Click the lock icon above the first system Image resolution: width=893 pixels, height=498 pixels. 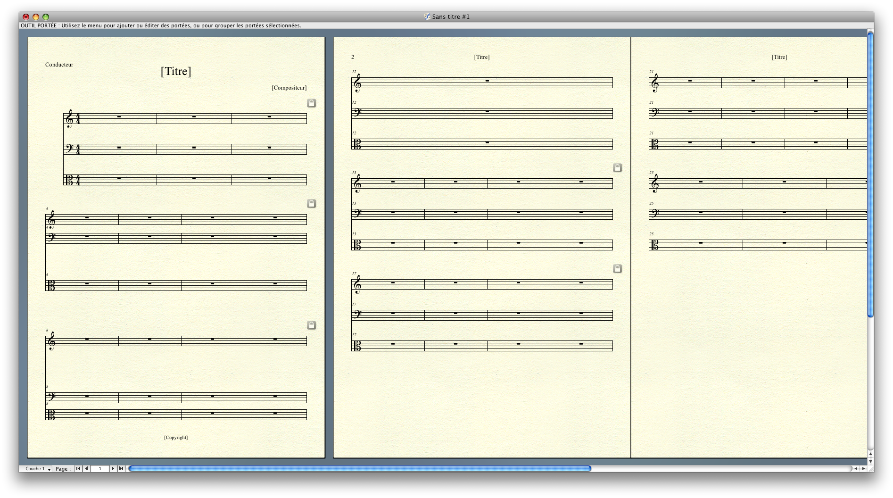click(311, 103)
